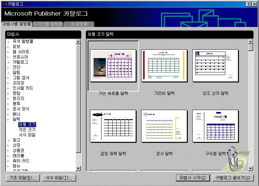This screenshot has width=259, height=186.
Task: Click preview pane scroll down arrow
Action: (250, 168)
